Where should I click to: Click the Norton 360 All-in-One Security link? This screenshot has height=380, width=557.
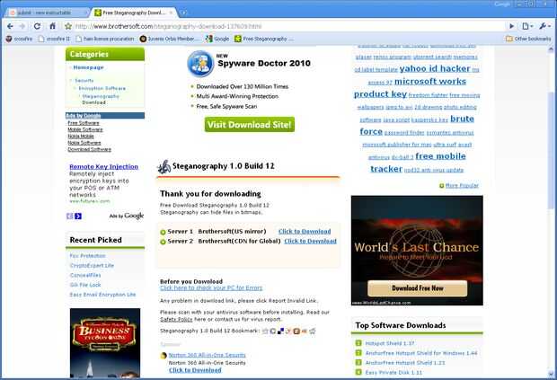[x=208, y=355]
